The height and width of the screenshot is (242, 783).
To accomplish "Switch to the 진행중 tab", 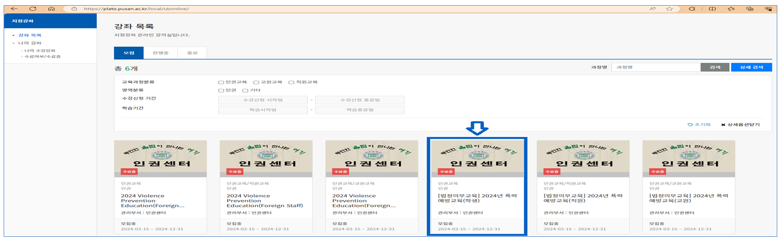I will coord(159,53).
